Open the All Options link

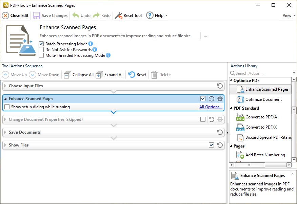click(x=211, y=107)
